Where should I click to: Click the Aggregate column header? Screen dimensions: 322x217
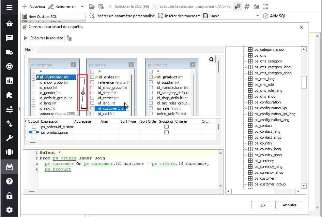(x=87, y=121)
